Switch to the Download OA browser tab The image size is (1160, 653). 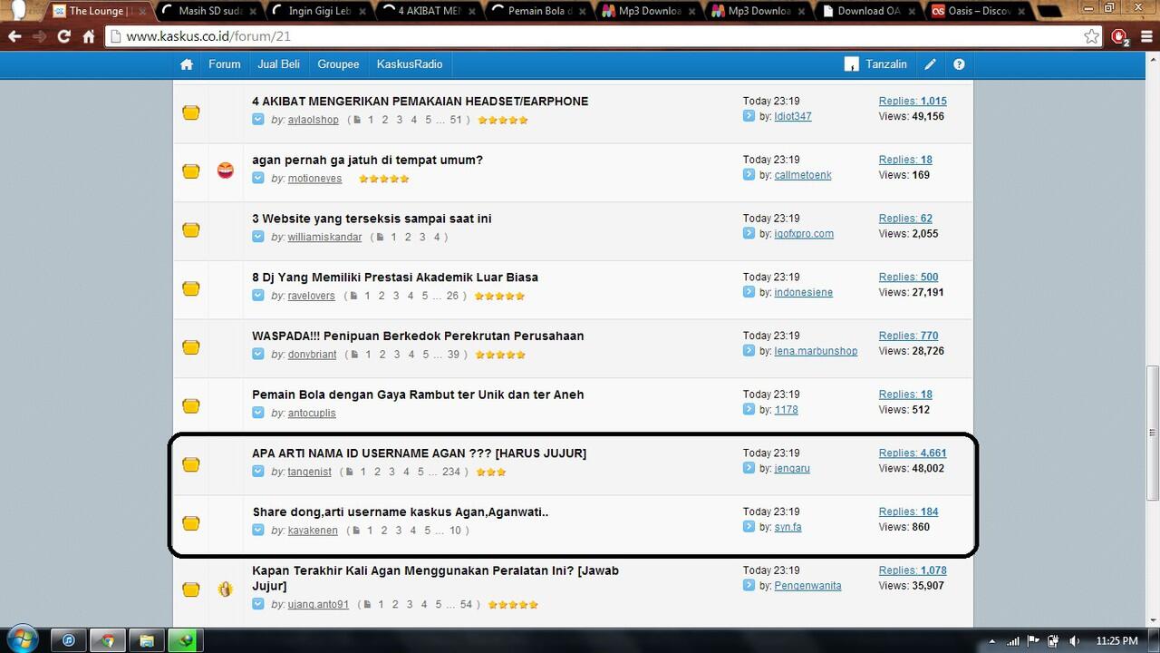[872, 11]
